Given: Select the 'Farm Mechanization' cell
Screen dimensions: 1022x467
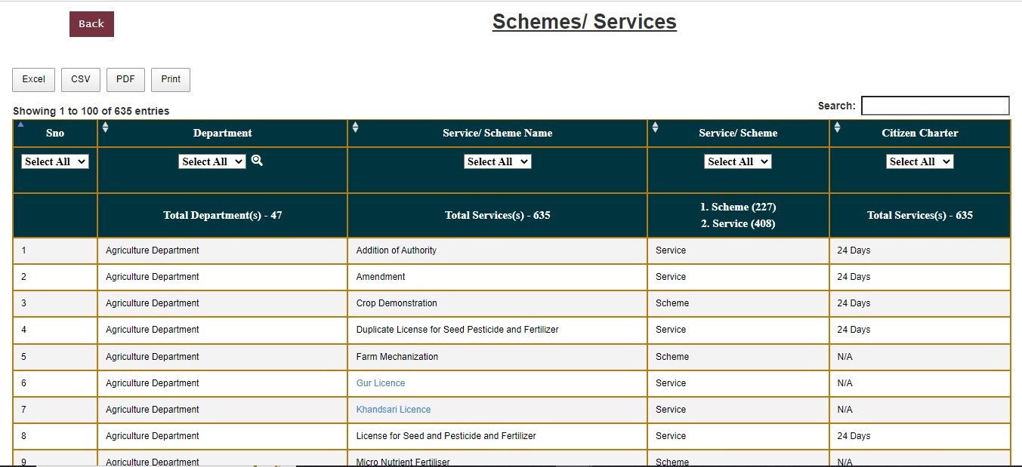Looking at the screenshot, I should pyautogui.click(x=498, y=357).
